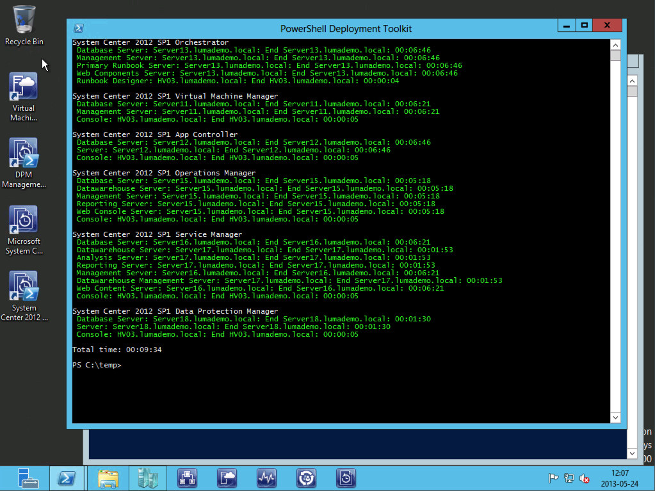Click the 'System Center 2012 SP1 Orchestrator' heading
The image size is (655, 491).
click(150, 42)
